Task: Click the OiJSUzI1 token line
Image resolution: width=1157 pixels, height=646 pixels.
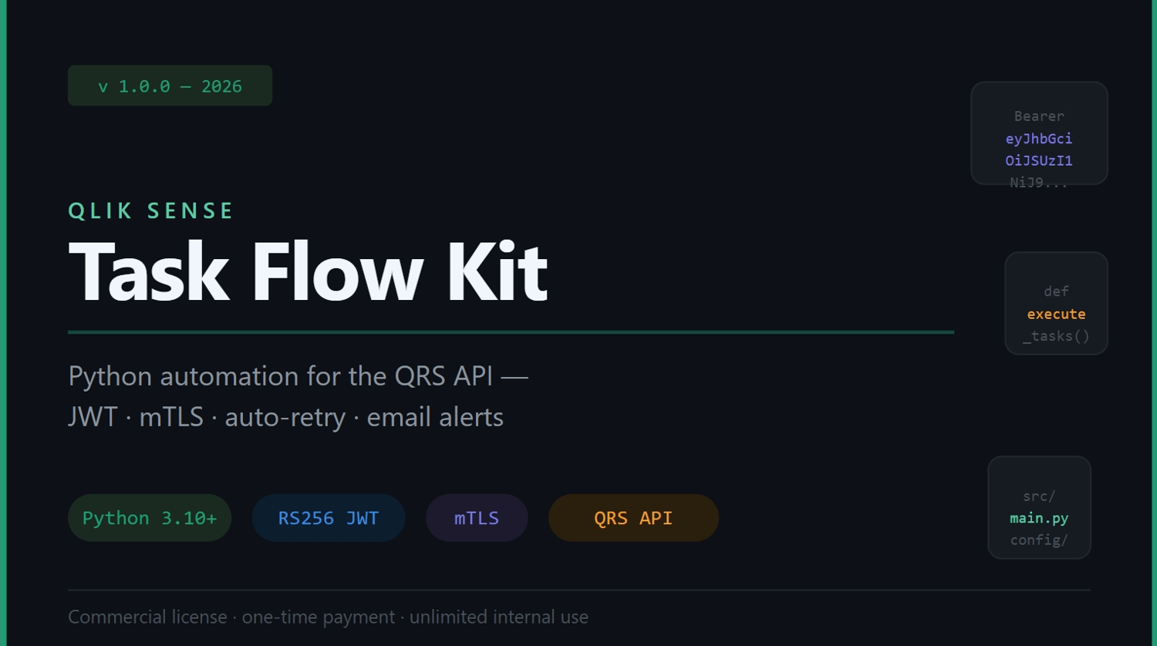Action: (1039, 160)
